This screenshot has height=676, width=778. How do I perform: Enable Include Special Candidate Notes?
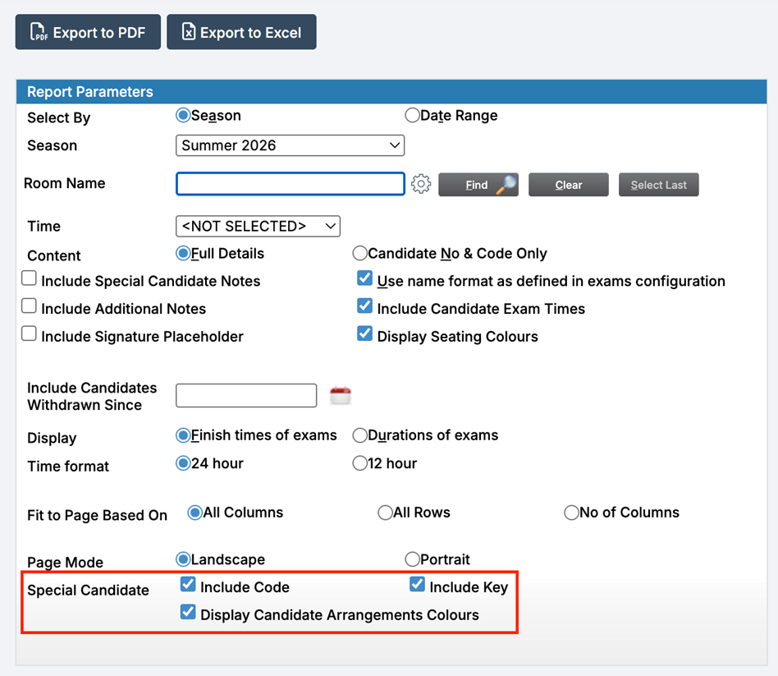pos(30,279)
